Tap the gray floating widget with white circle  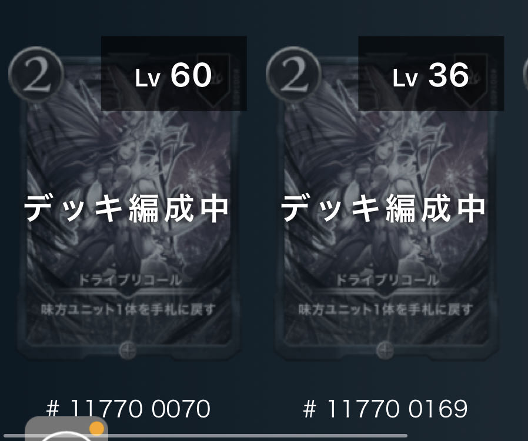(x=66, y=429)
